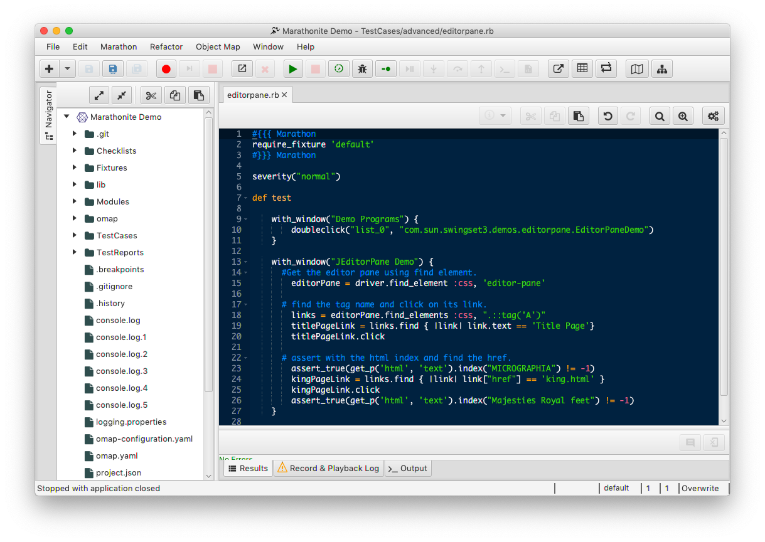Toggle breakpoint using the green dot icon
765x542 pixels.
pos(385,69)
